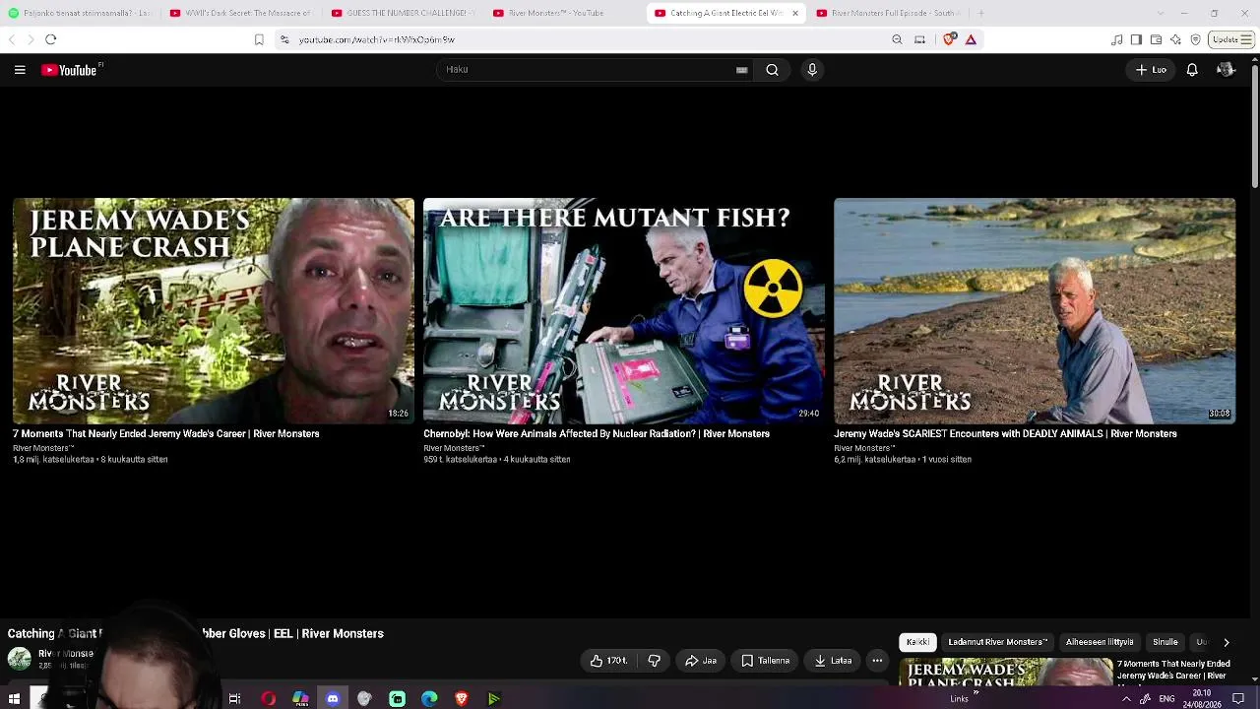Screen dimensions: 1260x709
Task: Click the address bar URL field
Action: tap(581, 39)
